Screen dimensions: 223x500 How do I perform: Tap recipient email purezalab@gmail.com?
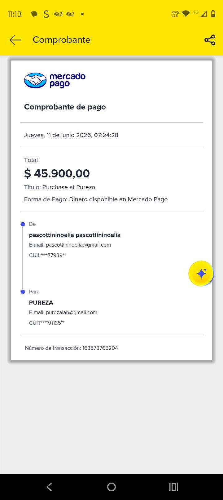click(72, 312)
